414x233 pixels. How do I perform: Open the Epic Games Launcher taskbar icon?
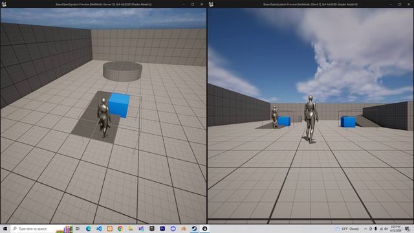point(152,228)
